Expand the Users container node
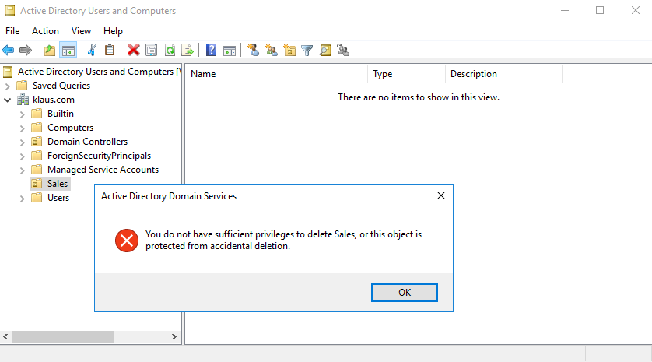Screen dimensions: 652x362 point(22,198)
